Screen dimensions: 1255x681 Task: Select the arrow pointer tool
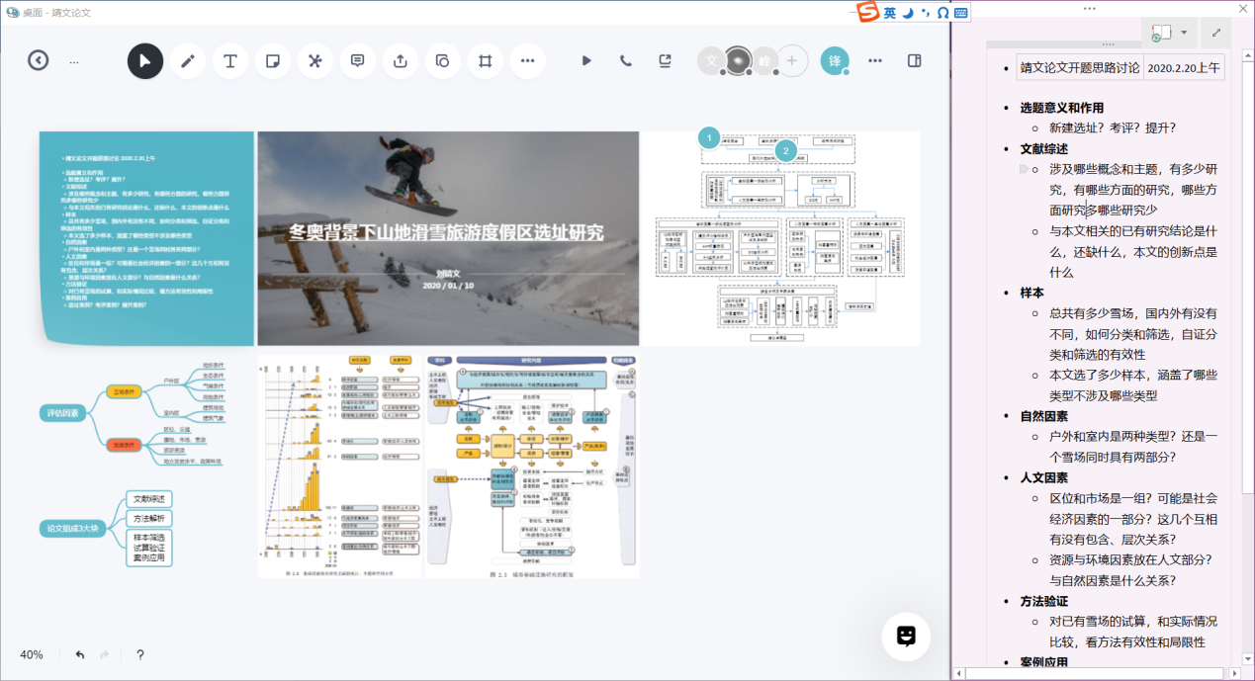point(145,61)
